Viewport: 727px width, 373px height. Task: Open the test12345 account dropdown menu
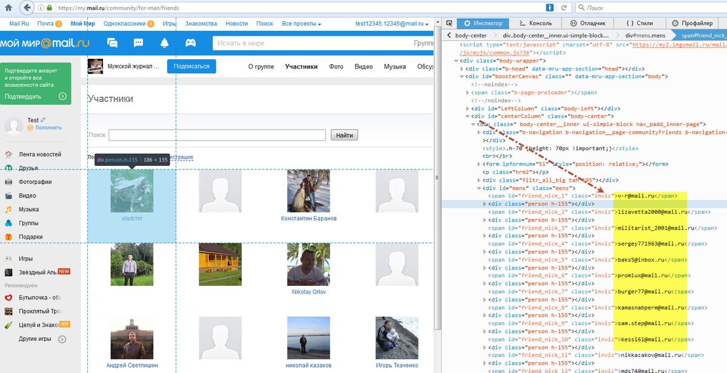[x=392, y=24]
